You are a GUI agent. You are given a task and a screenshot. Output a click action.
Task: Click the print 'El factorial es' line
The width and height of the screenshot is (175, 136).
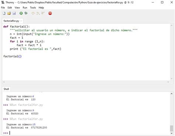[x=35, y=49]
